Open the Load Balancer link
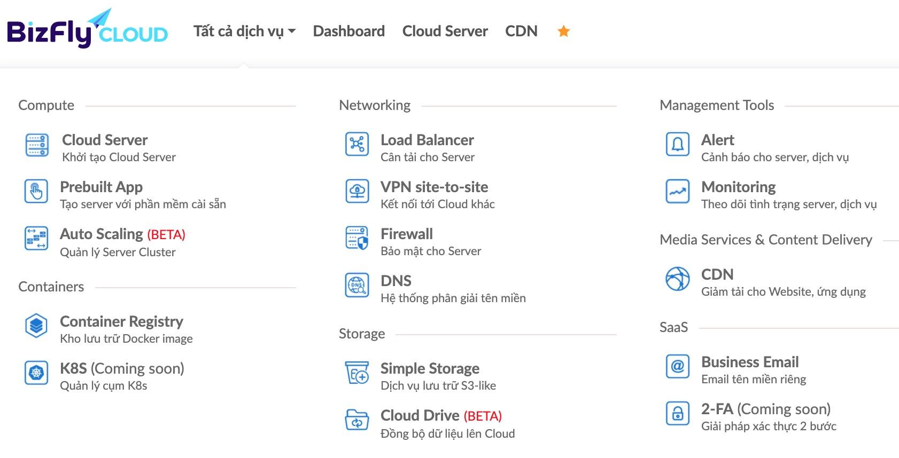 click(427, 140)
